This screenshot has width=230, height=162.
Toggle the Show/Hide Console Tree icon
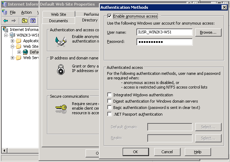coord(33,21)
